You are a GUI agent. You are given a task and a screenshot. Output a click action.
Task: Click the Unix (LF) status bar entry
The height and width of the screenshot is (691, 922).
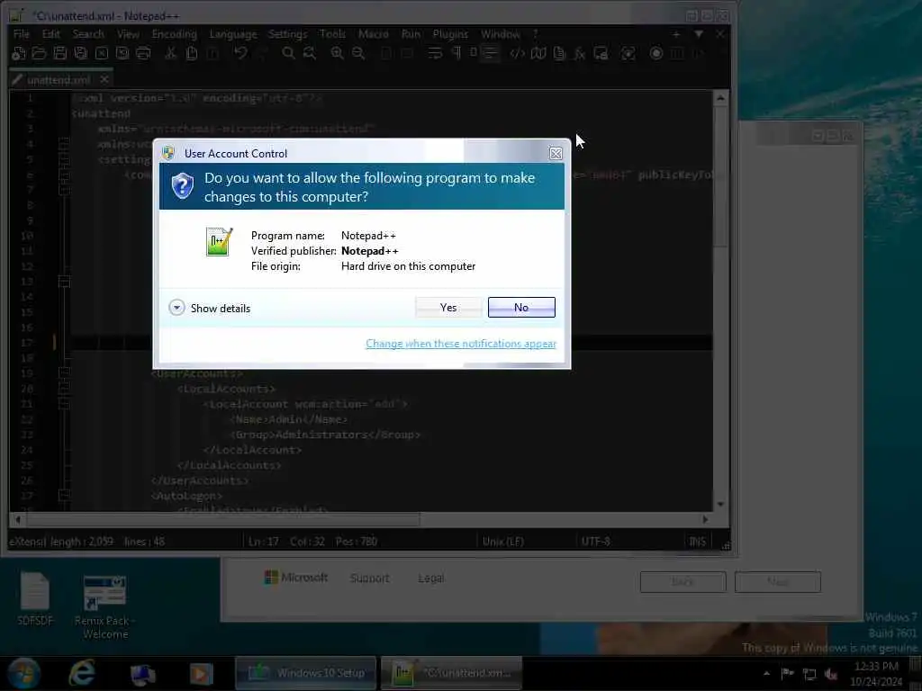[502, 541]
